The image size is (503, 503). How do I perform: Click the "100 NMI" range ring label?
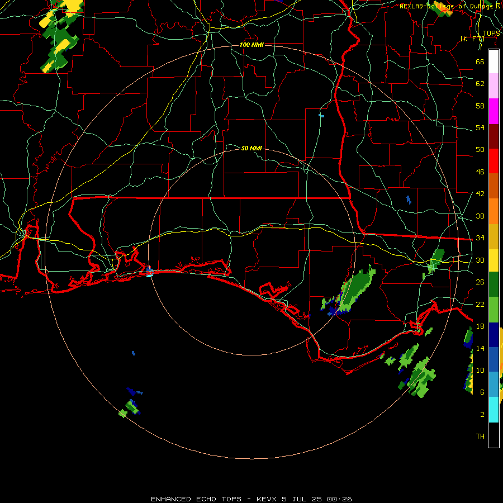point(251,45)
